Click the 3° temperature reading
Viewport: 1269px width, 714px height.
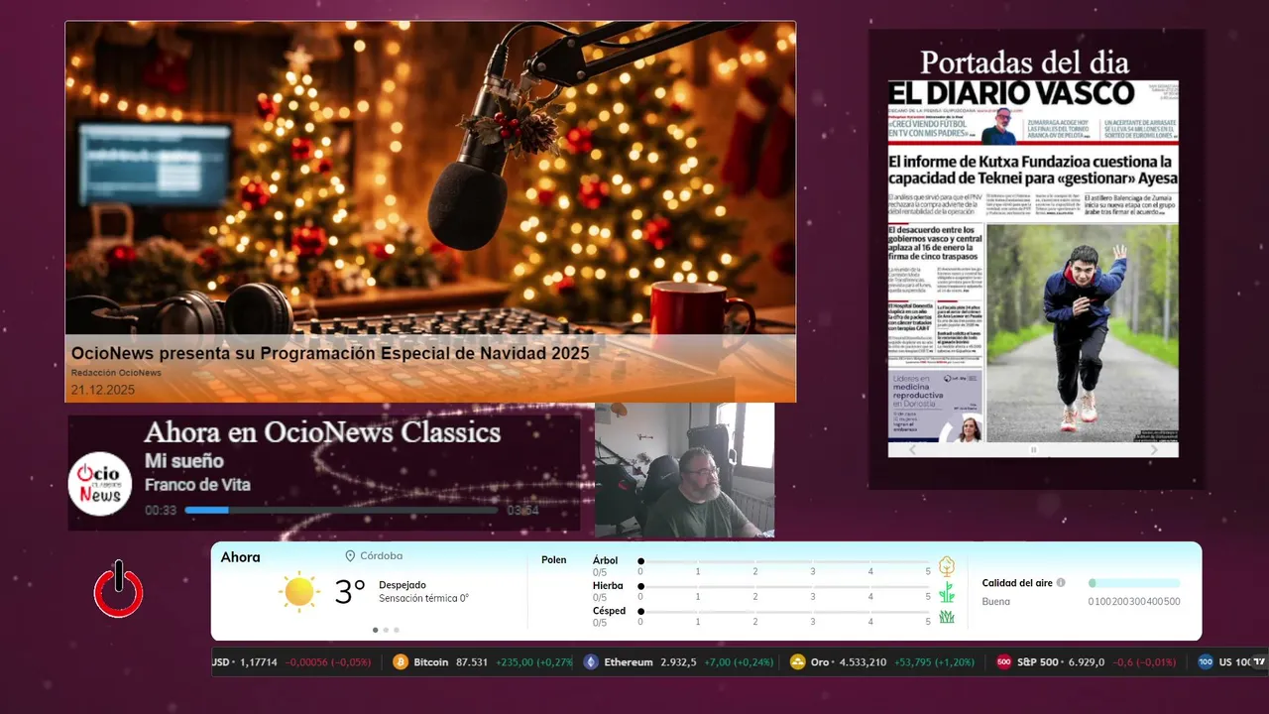(350, 592)
